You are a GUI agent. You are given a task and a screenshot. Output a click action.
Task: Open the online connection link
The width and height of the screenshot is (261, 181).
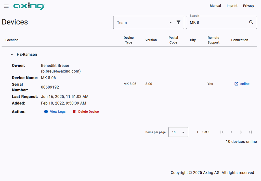(x=245, y=84)
